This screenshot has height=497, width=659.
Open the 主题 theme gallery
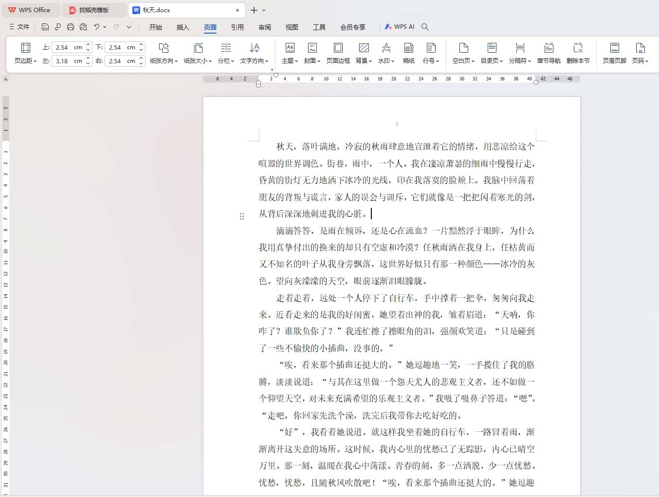[290, 53]
